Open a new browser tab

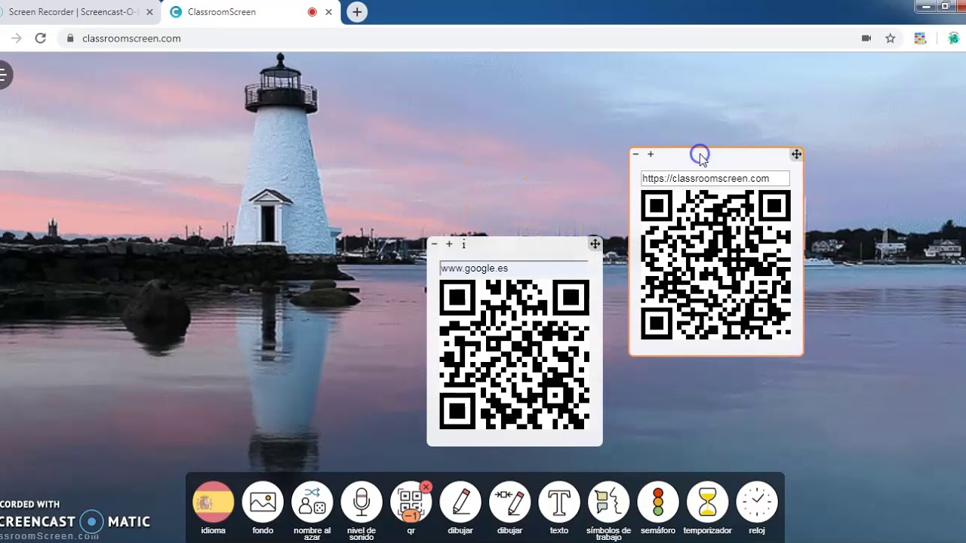tap(357, 12)
